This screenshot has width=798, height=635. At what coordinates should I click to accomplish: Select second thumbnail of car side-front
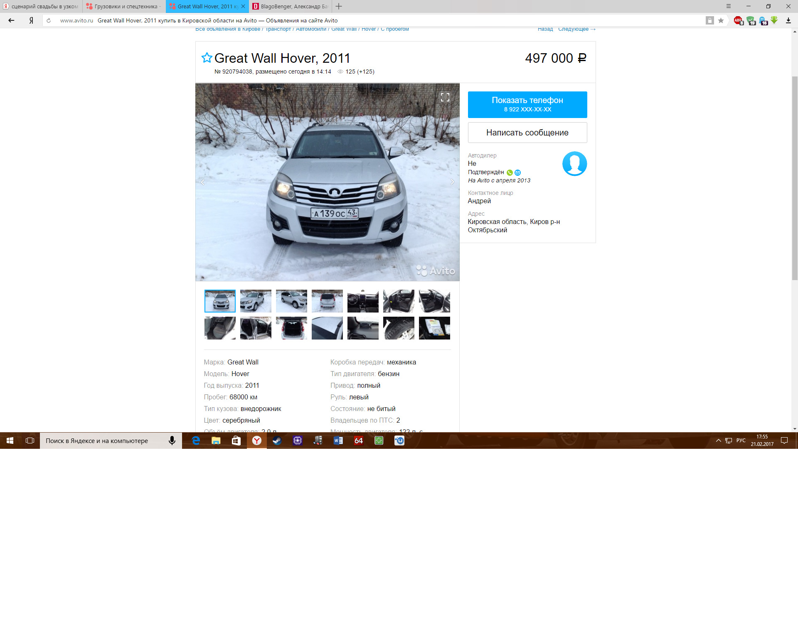pos(256,301)
